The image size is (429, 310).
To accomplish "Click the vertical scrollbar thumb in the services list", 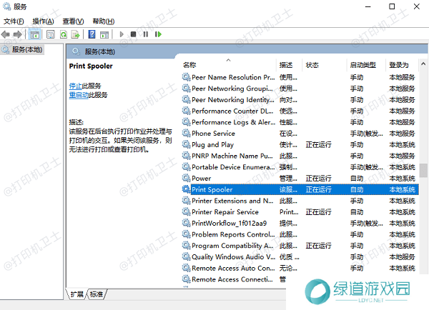I will 423,170.
